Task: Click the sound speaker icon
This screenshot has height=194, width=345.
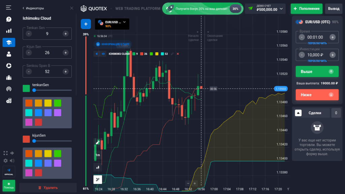Action: point(12,161)
